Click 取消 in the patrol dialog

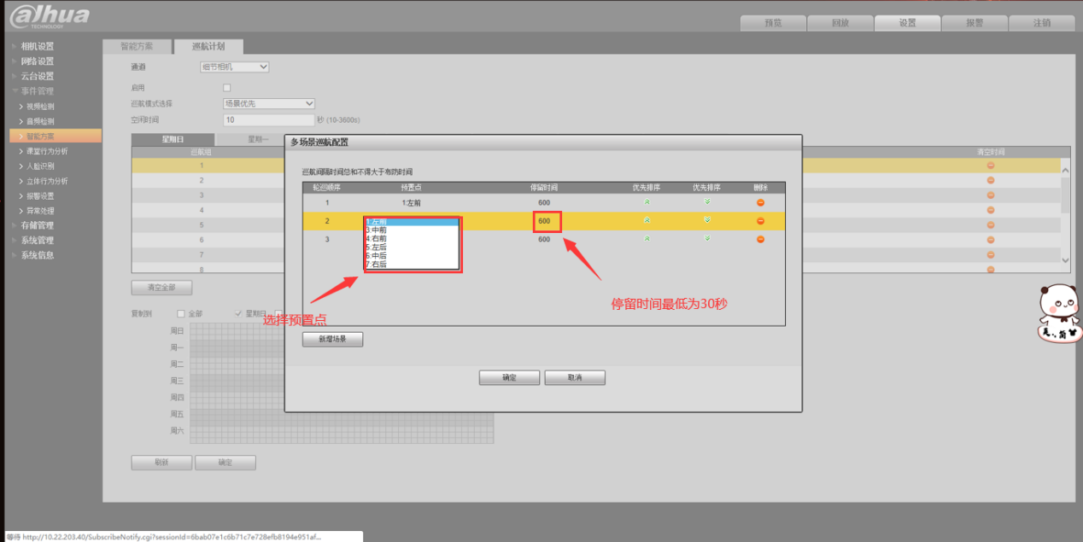574,377
